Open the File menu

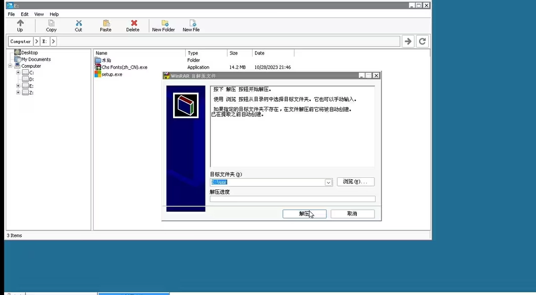11,14
